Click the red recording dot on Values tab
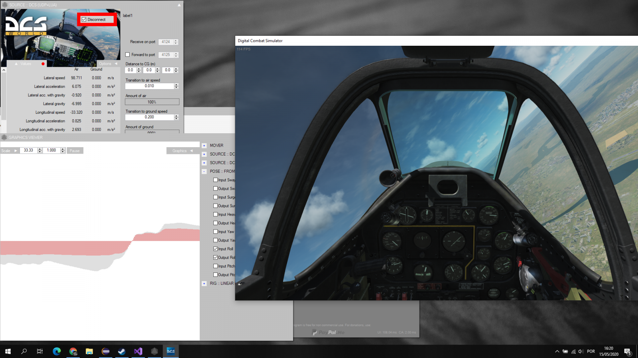 (43, 64)
